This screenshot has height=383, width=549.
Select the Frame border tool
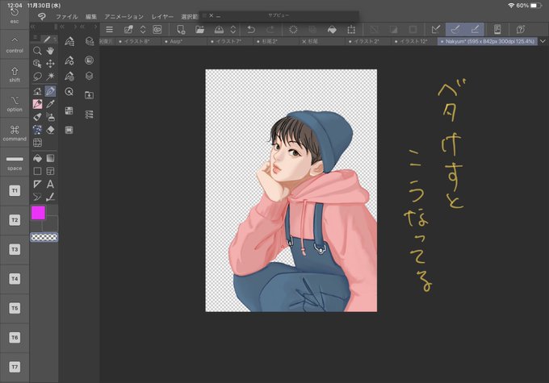(50, 171)
